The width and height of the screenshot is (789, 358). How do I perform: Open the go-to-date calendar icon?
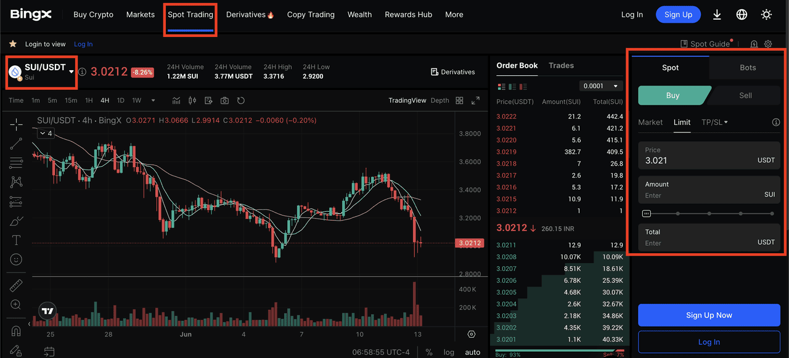[49, 352]
